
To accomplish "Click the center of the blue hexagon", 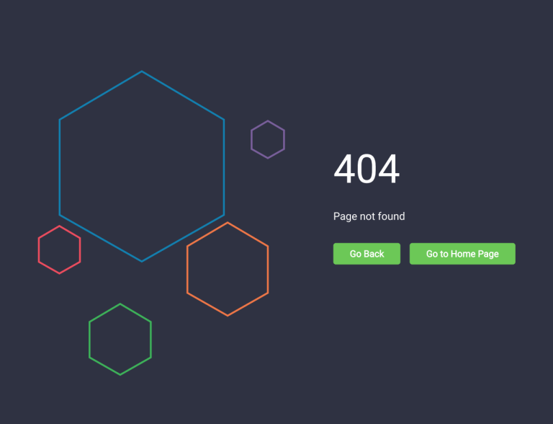I will click(142, 167).
